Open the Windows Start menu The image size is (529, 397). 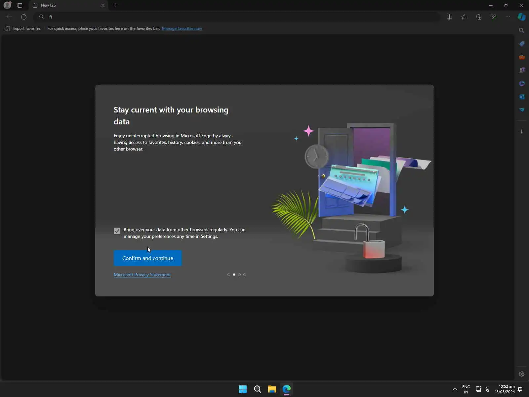[243, 389]
